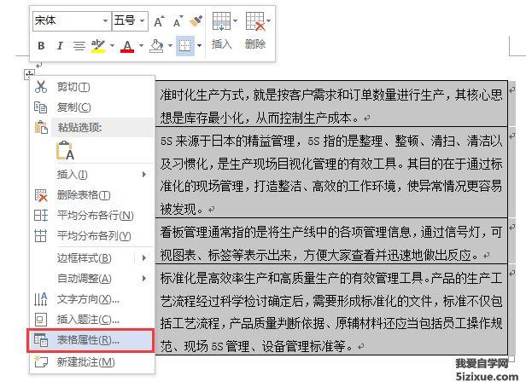The width and height of the screenshot is (526, 387).
Task: Click table cell starting with 准时化生产方式
Action: click(331, 103)
